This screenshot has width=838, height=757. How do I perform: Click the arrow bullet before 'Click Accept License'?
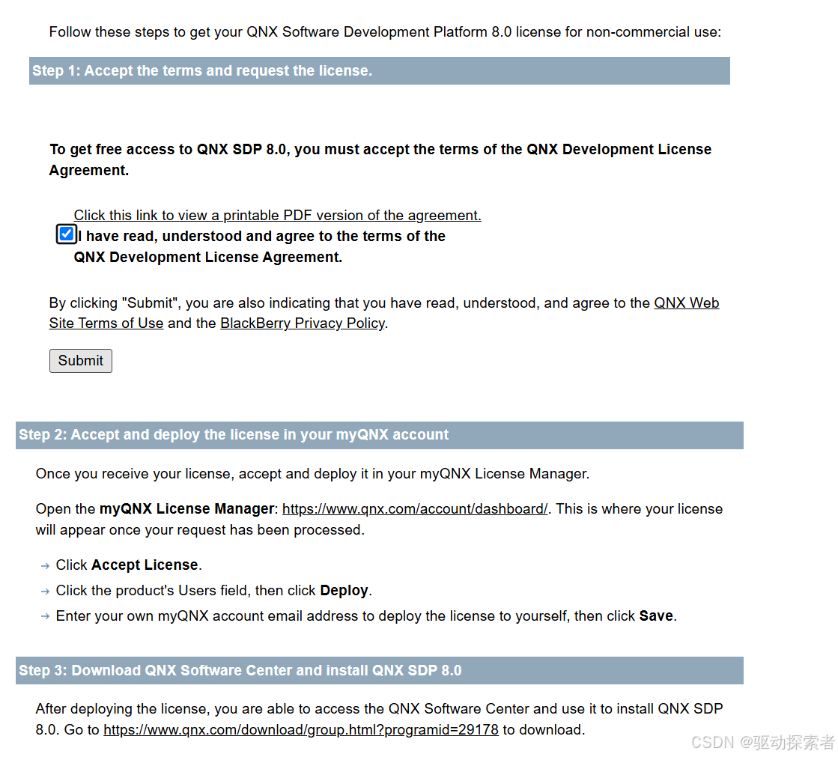(x=46, y=566)
